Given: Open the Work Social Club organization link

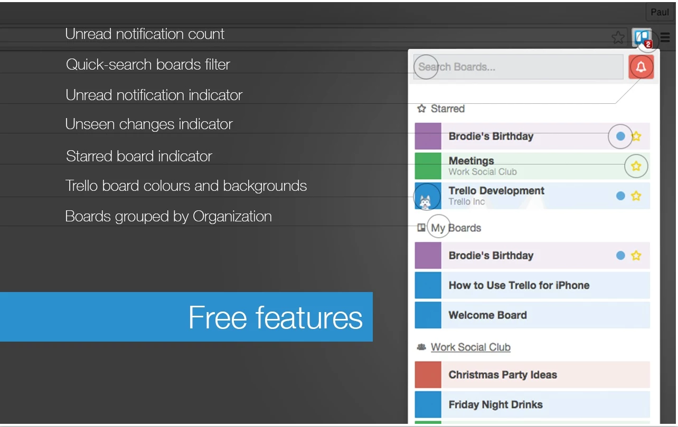Looking at the screenshot, I should point(470,347).
